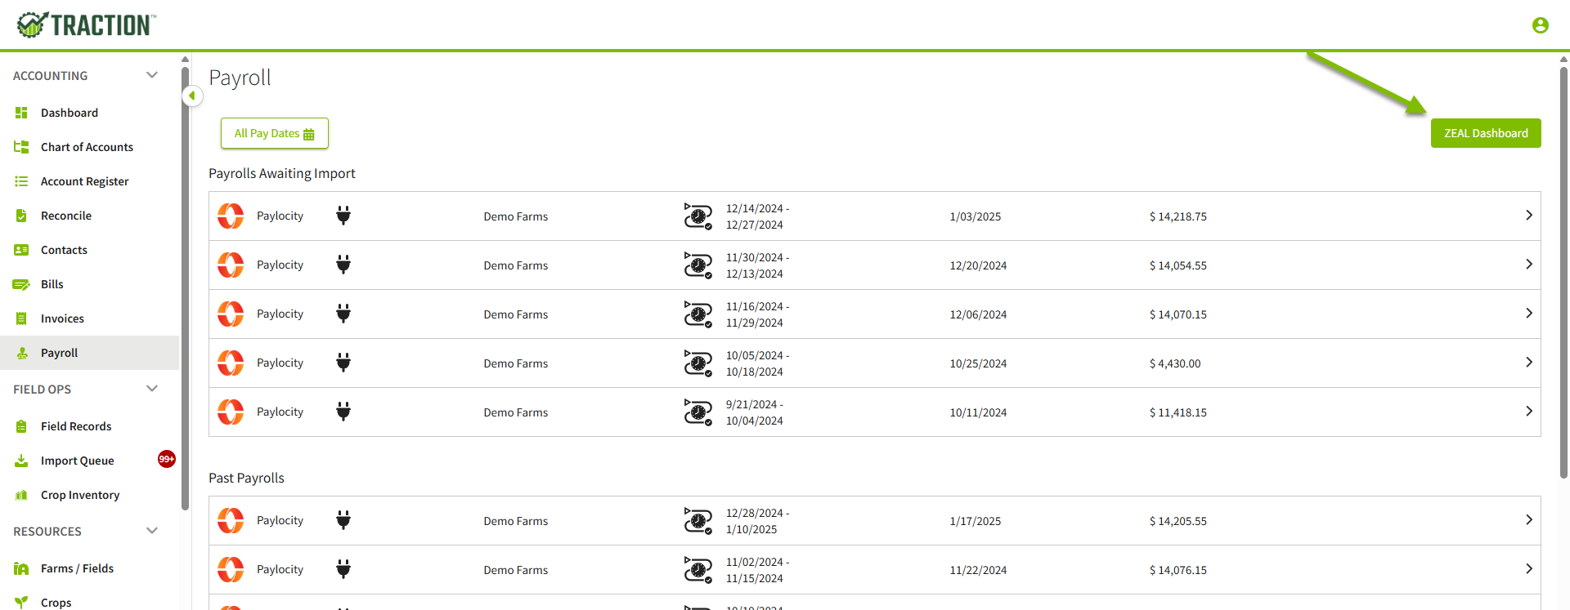Click the Invoices icon in sidebar

21,318
